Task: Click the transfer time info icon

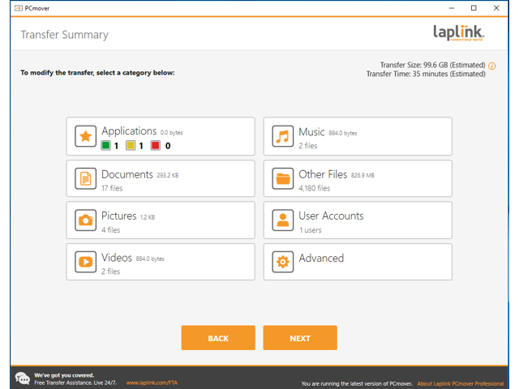Action: coord(492,66)
